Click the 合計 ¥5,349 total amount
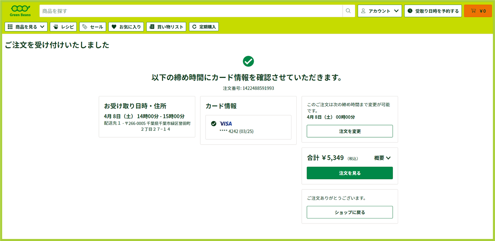495x241 pixels. pyautogui.click(x=325, y=158)
